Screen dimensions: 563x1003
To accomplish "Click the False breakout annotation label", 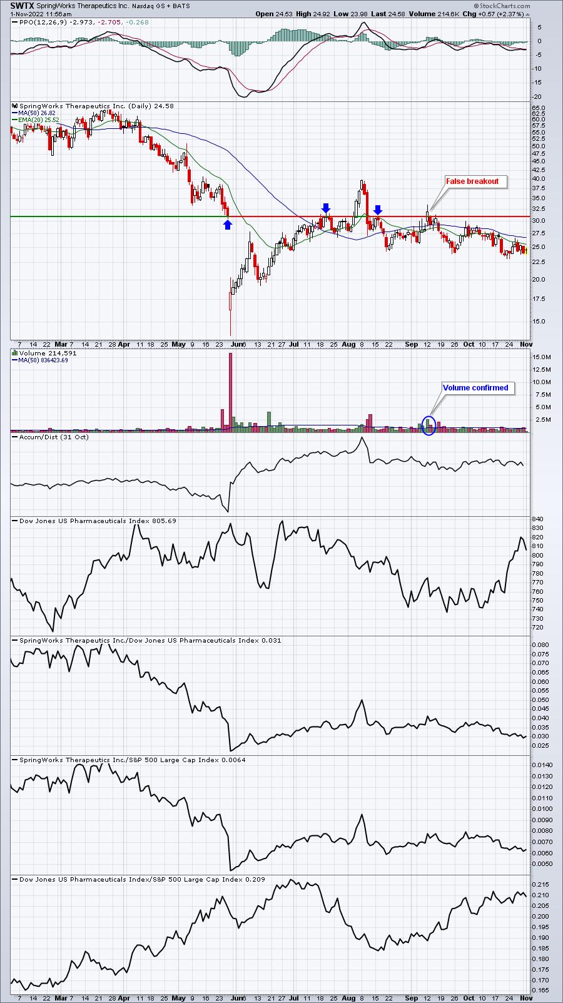I will tap(472, 181).
